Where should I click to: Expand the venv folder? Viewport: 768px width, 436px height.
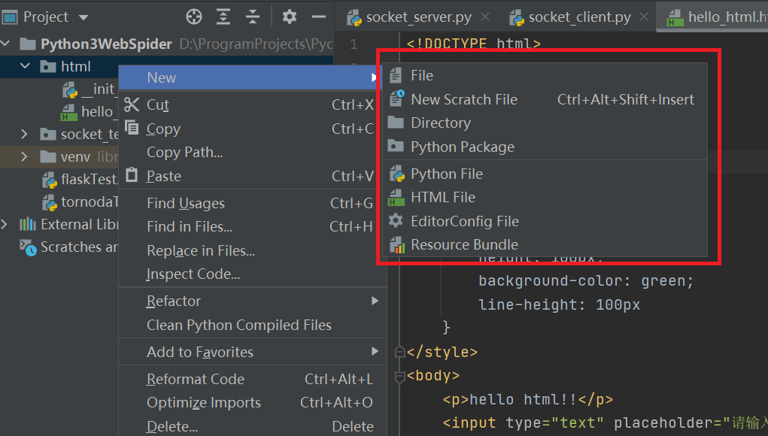[26, 157]
